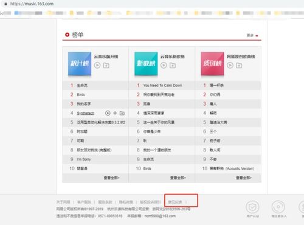Select 不变 at rank 9 in 原创榜
This screenshot has width=304, height=225.
[x=213, y=159]
